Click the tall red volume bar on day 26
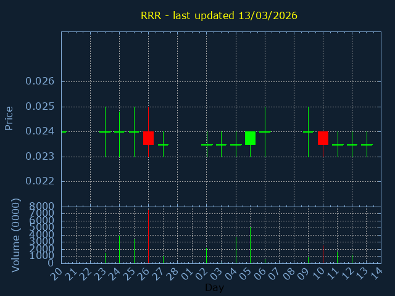The width and height of the screenshot is (395, 296). point(148,237)
